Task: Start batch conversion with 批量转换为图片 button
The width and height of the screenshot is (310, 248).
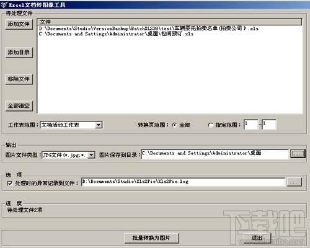Action: [x=151, y=238]
